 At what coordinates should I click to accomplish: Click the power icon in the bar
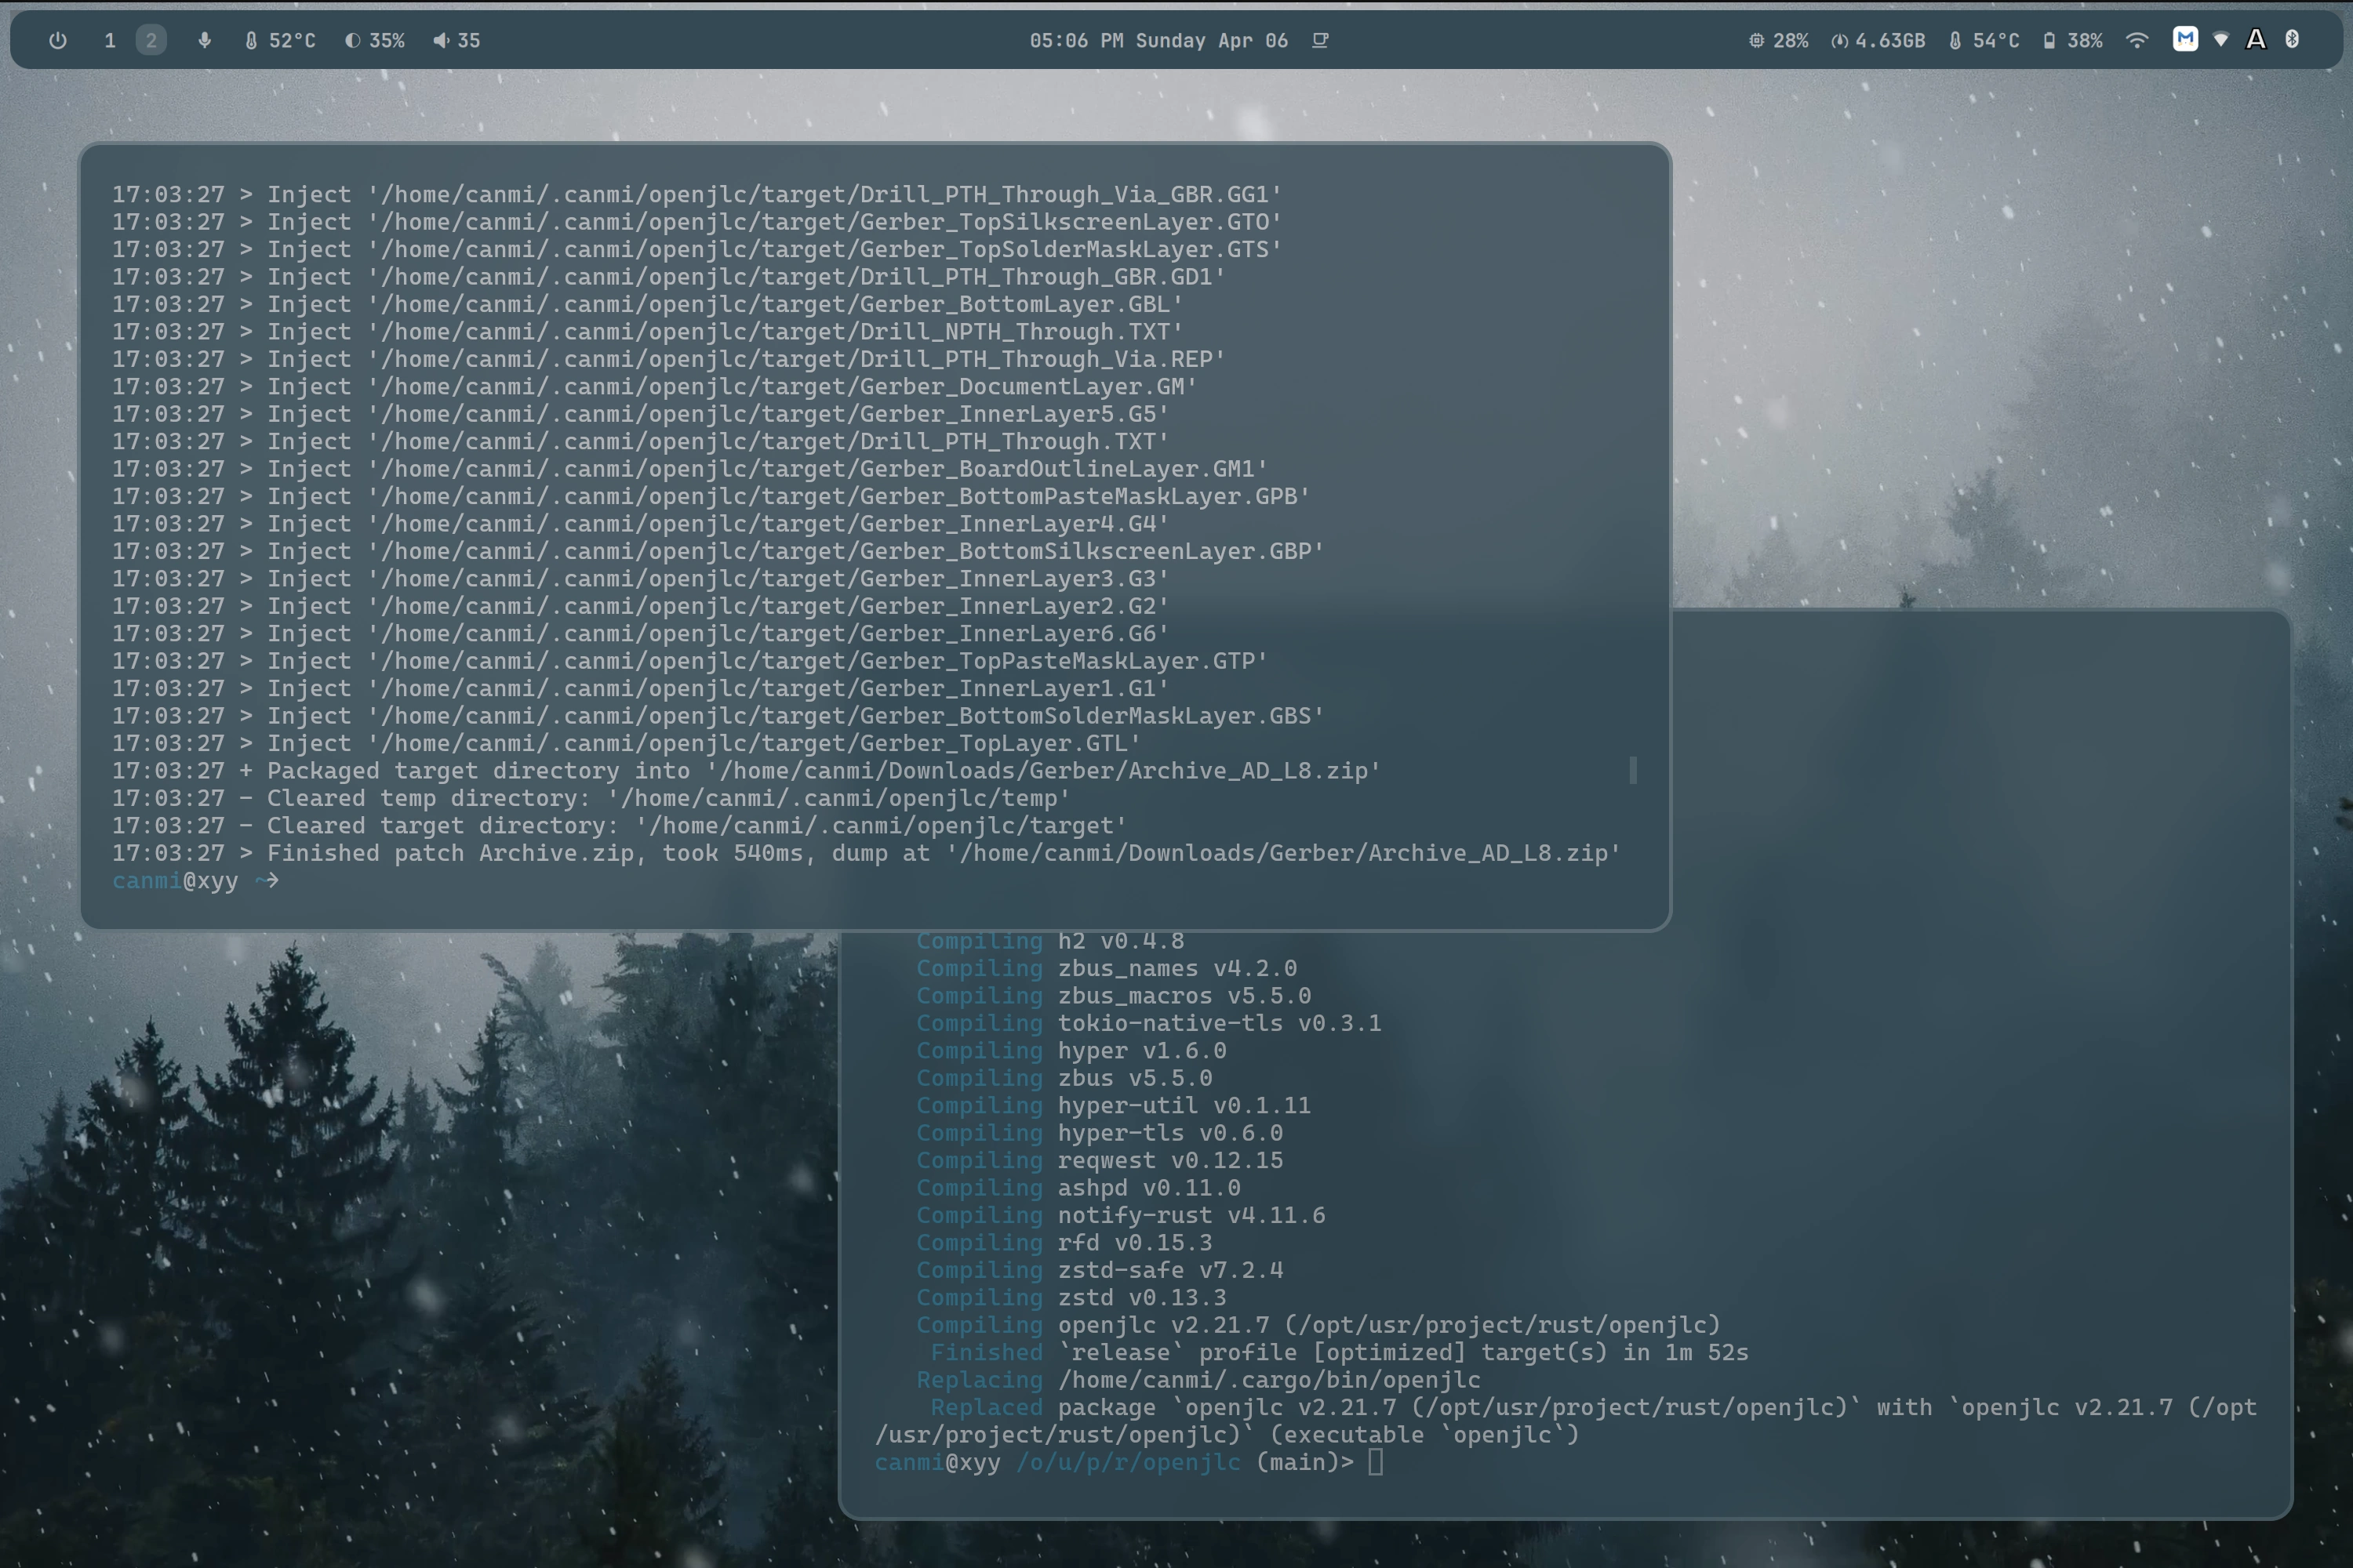58,40
